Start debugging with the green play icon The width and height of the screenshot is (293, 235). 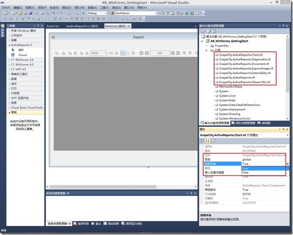84,13
